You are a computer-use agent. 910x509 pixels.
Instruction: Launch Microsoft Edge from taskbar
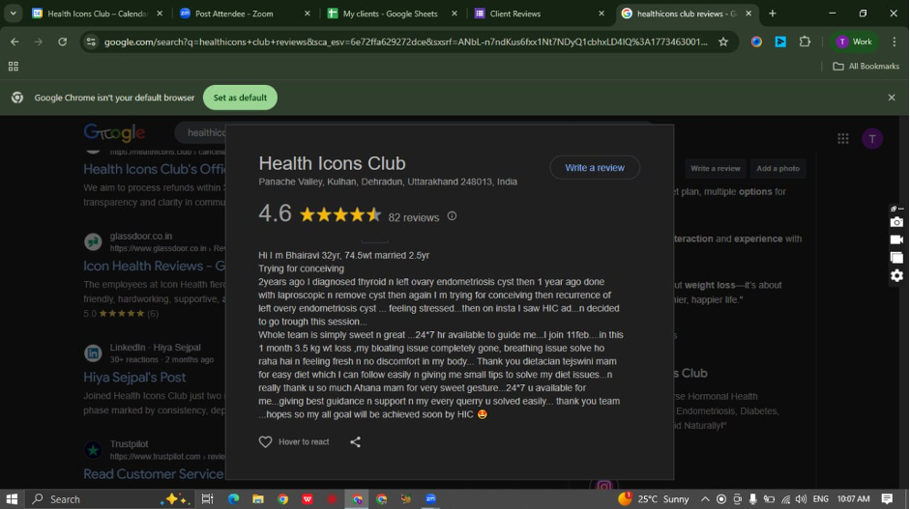pyautogui.click(x=233, y=498)
